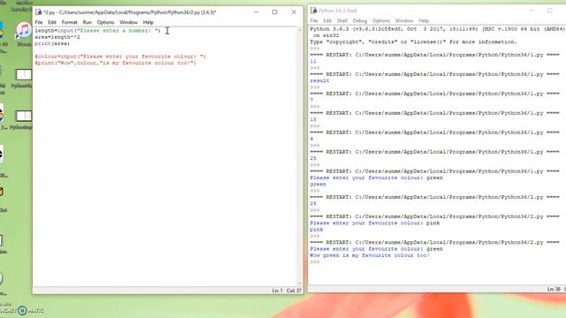Open Options menu in 2.py editor

click(x=105, y=22)
